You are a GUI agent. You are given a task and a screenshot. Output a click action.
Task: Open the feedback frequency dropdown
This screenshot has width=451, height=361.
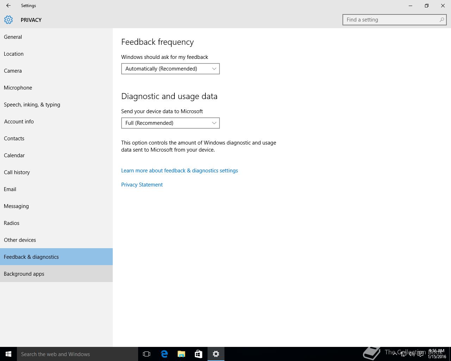click(171, 69)
